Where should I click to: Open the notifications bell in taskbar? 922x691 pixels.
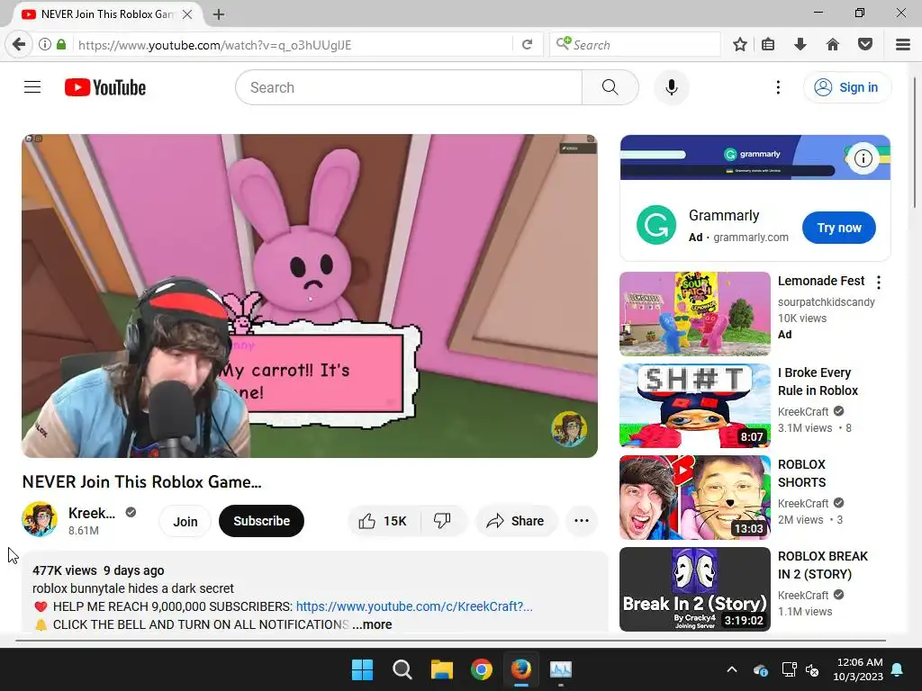[x=898, y=669]
